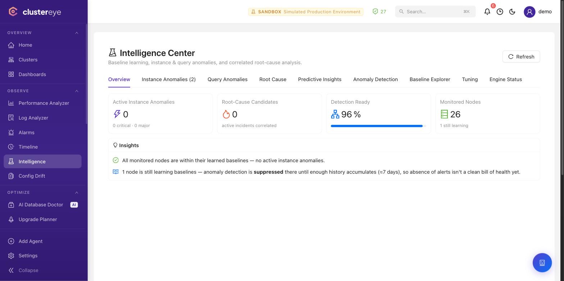Click the Home sidebar icon
564x281 pixels.
tap(11, 45)
